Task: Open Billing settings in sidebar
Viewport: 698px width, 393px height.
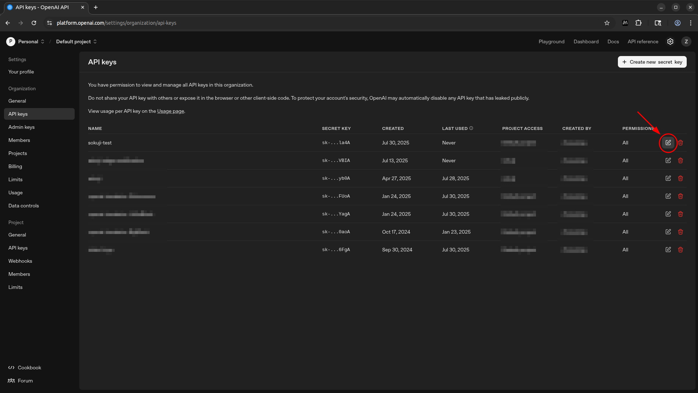Action: [15, 166]
